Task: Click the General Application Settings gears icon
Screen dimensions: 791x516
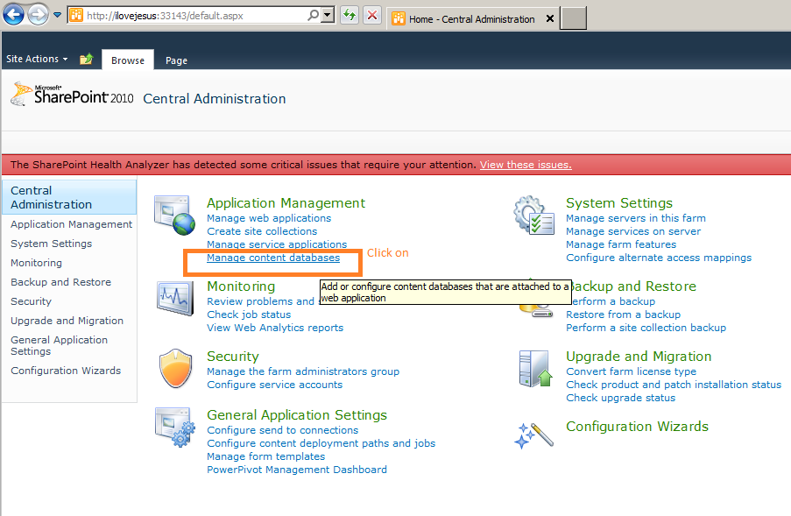Action: 174,428
